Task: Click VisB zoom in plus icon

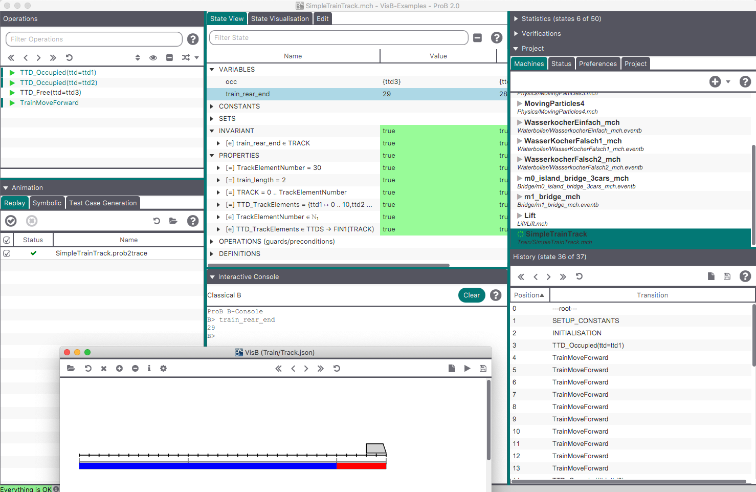Action: pyautogui.click(x=119, y=369)
